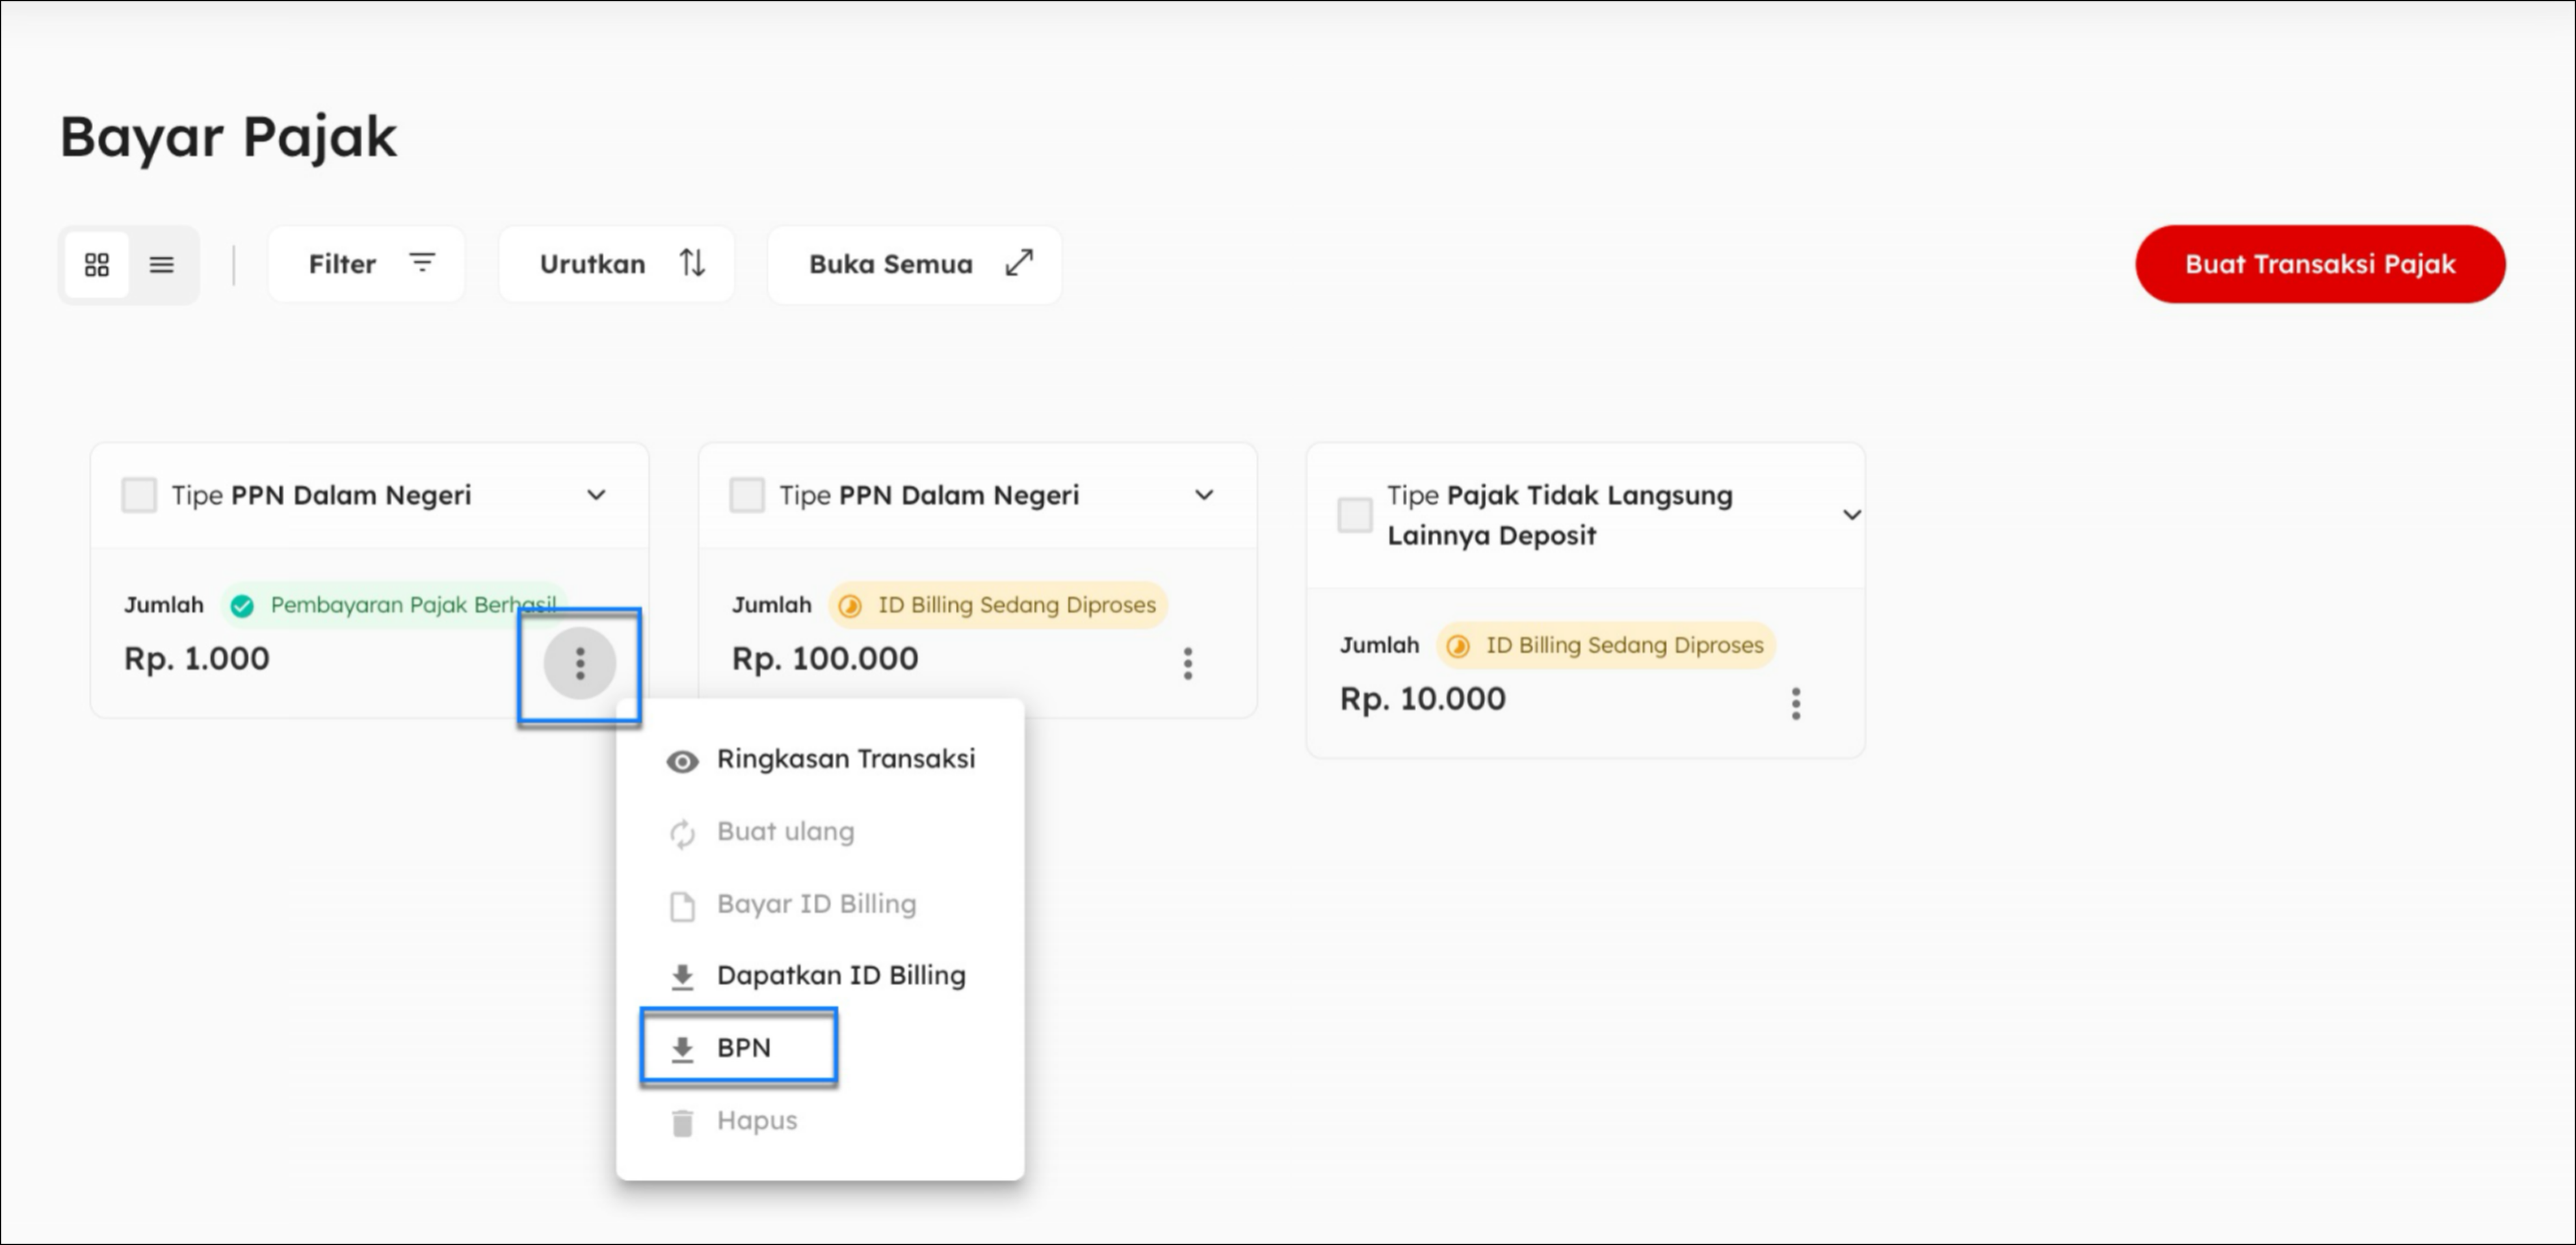2576x1245 pixels.
Task: Expand the second PPN Dalam Negeri card chevron
Action: point(1204,495)
